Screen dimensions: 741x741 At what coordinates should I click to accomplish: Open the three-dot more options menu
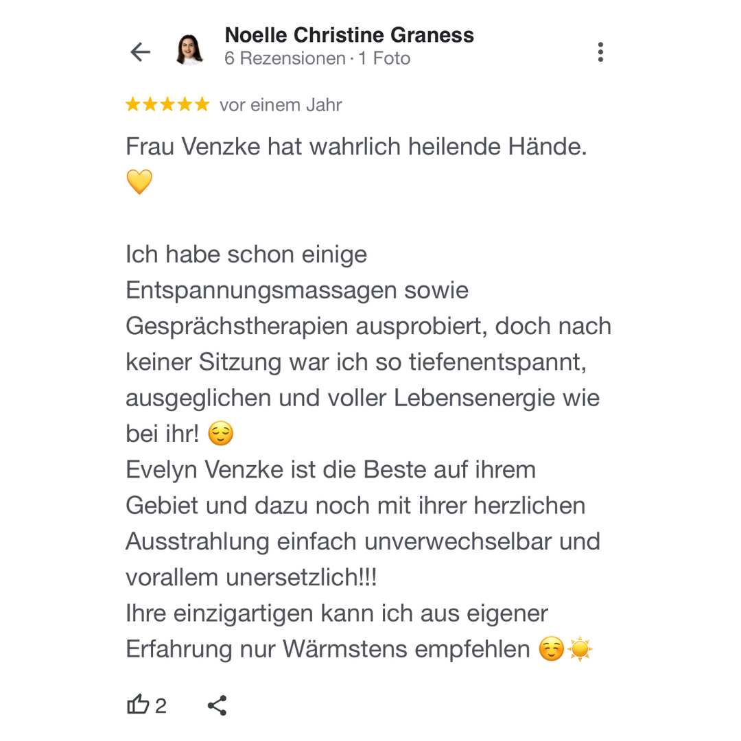pos(600,52)
